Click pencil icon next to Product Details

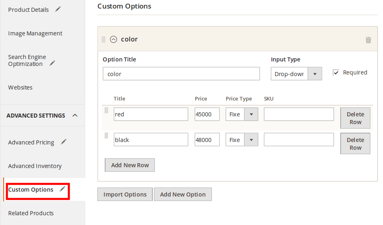58,9
